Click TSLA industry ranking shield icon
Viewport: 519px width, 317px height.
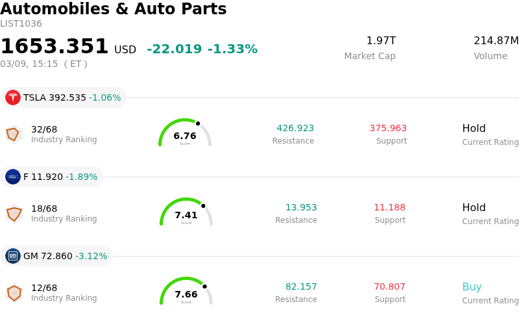tap(14, 134)
